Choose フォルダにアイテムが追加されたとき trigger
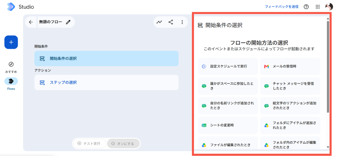This screenshot has height=156, width=337. [290, 125]
